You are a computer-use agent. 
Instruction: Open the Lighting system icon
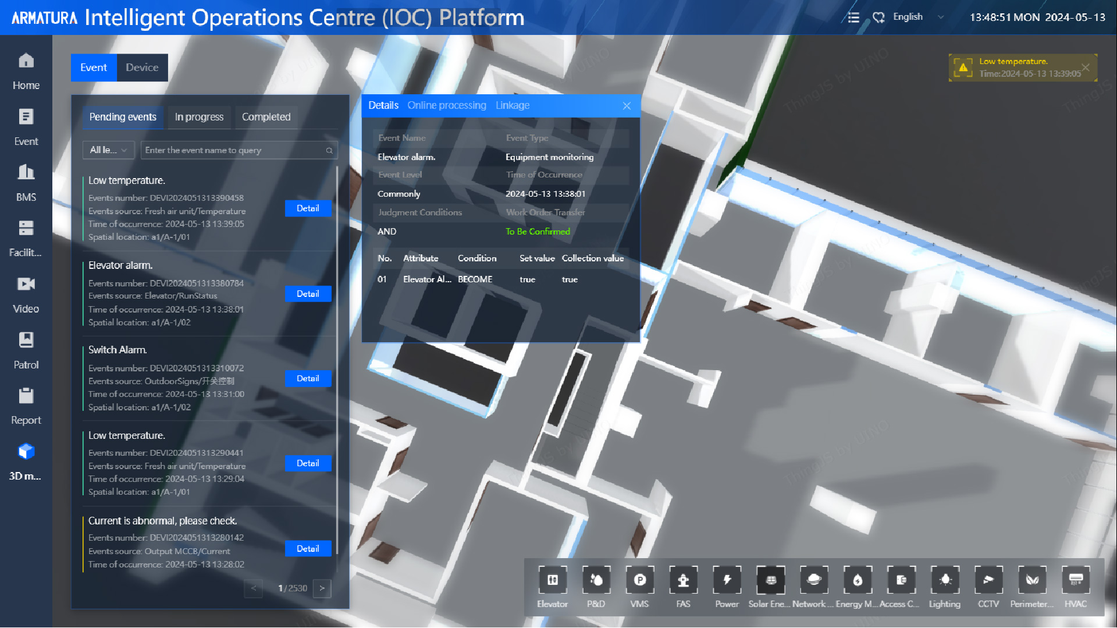pos(944,580)
